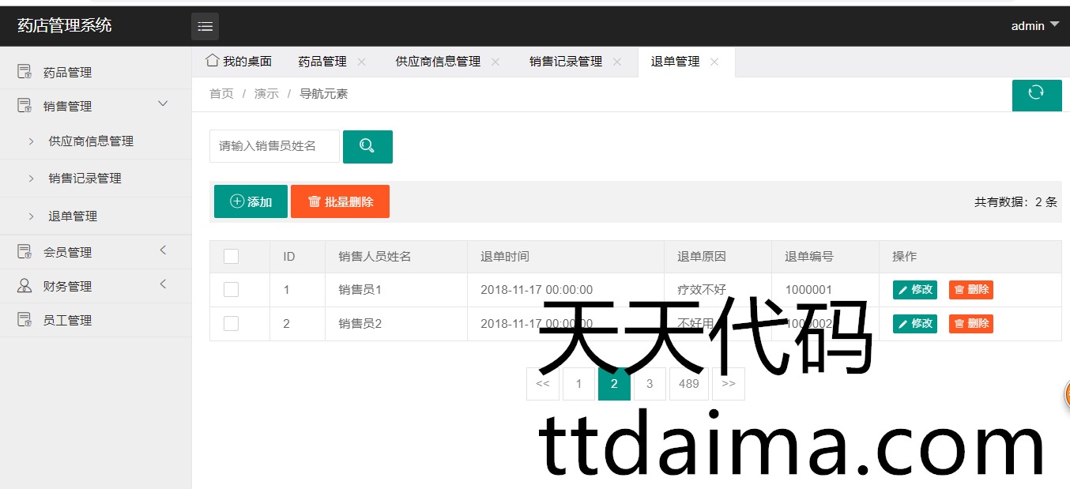Check the checkbox for row 销售员2
Screen dimensions: 1070x489
(231, 323)
